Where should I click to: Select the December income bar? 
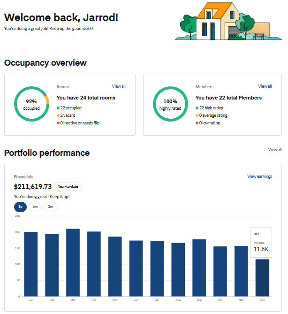[262, 278]
